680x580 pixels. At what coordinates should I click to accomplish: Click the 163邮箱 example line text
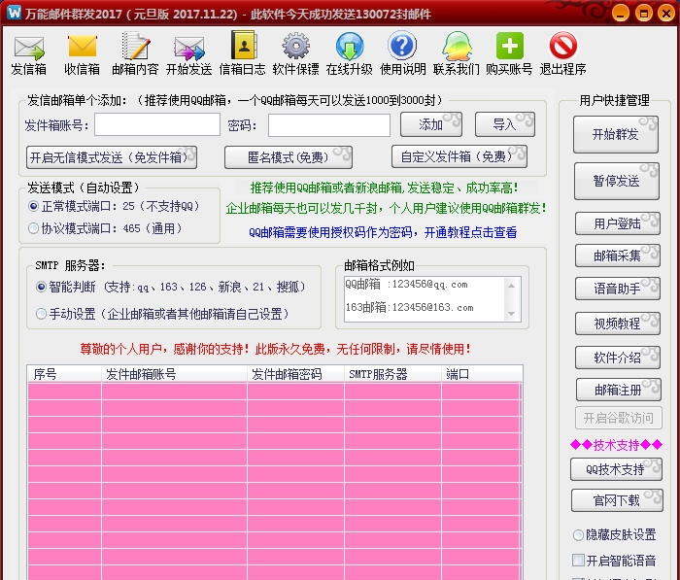pos(409,307)
